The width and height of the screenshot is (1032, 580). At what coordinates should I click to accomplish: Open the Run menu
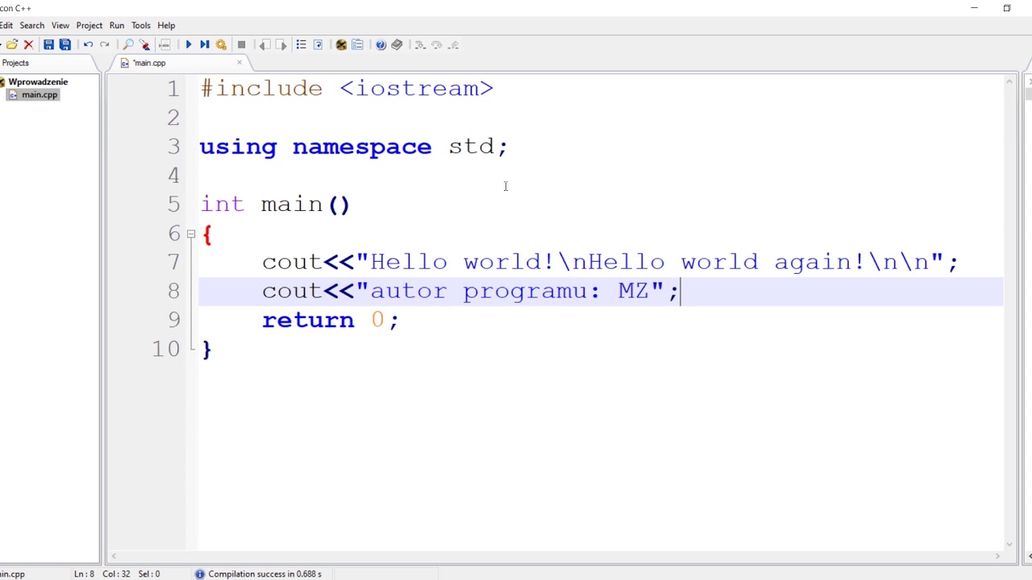[117, 25]
